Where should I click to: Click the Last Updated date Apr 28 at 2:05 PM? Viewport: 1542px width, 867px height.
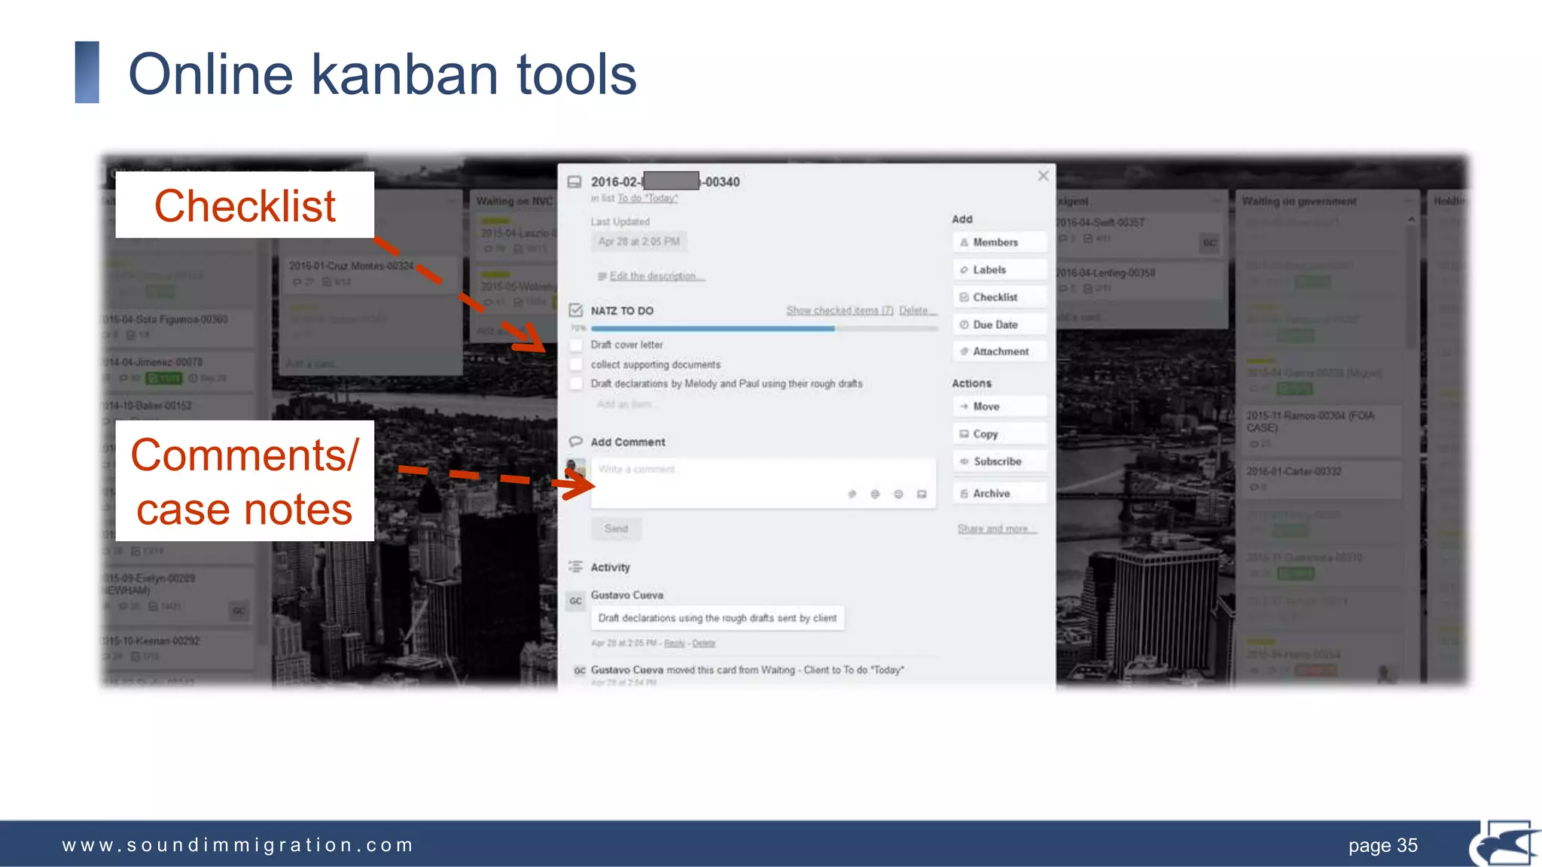[639, 242]
